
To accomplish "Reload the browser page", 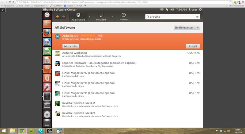I will [10, 2].
